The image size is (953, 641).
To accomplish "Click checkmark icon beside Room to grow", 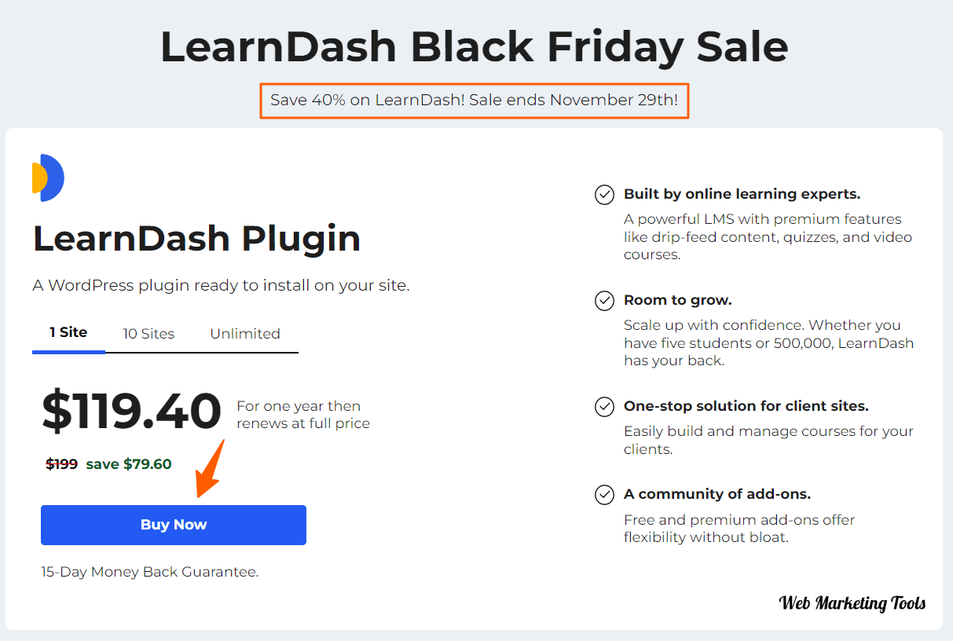I will click(604, 301).
